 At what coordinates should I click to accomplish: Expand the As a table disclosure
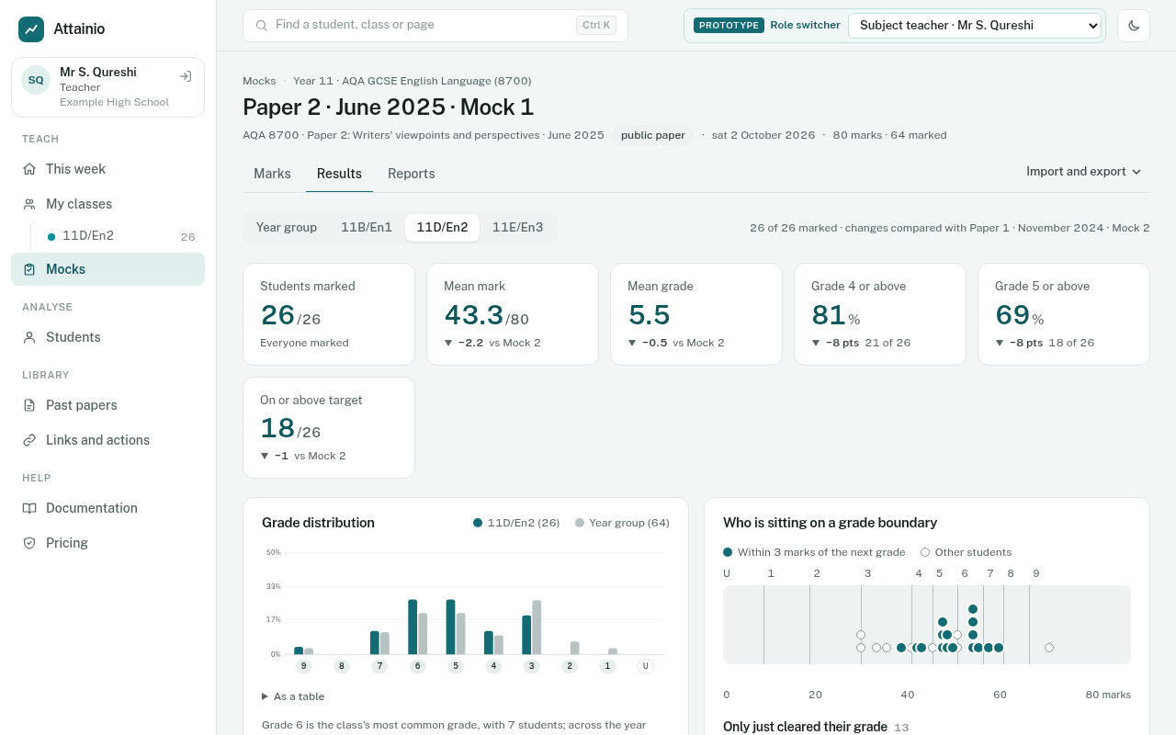coord(294,696)
